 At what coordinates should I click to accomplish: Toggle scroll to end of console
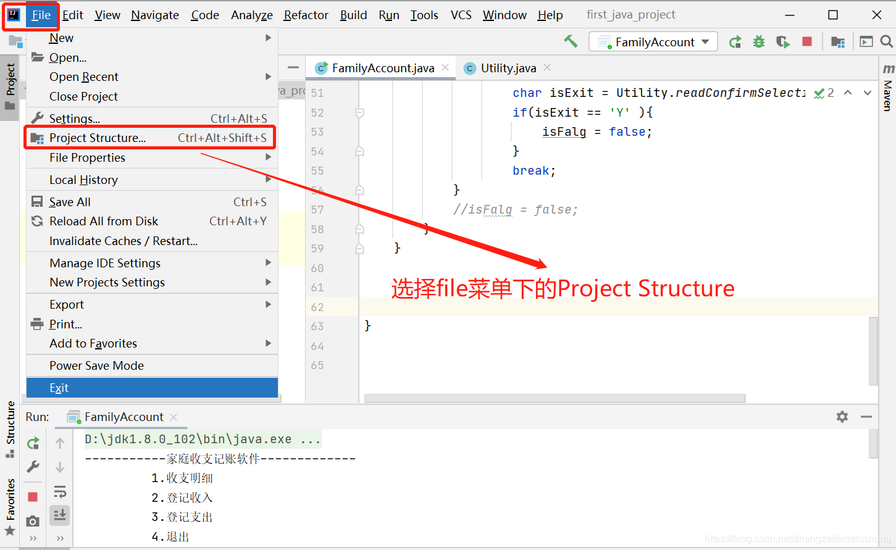click(x=60, y=515)
